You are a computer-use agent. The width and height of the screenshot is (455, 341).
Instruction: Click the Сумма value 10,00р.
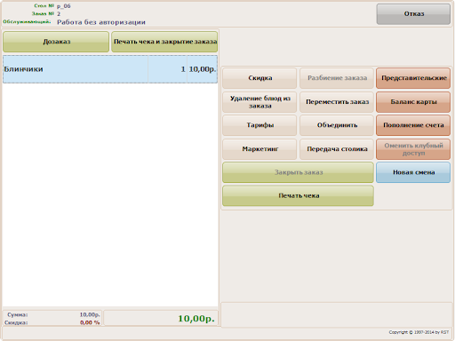[x=90, y=314]
